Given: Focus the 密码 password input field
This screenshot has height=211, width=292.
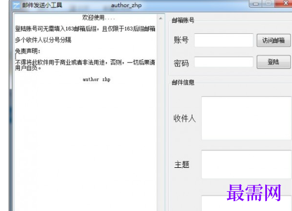Looking at the screenshot, I should [224, 62].
